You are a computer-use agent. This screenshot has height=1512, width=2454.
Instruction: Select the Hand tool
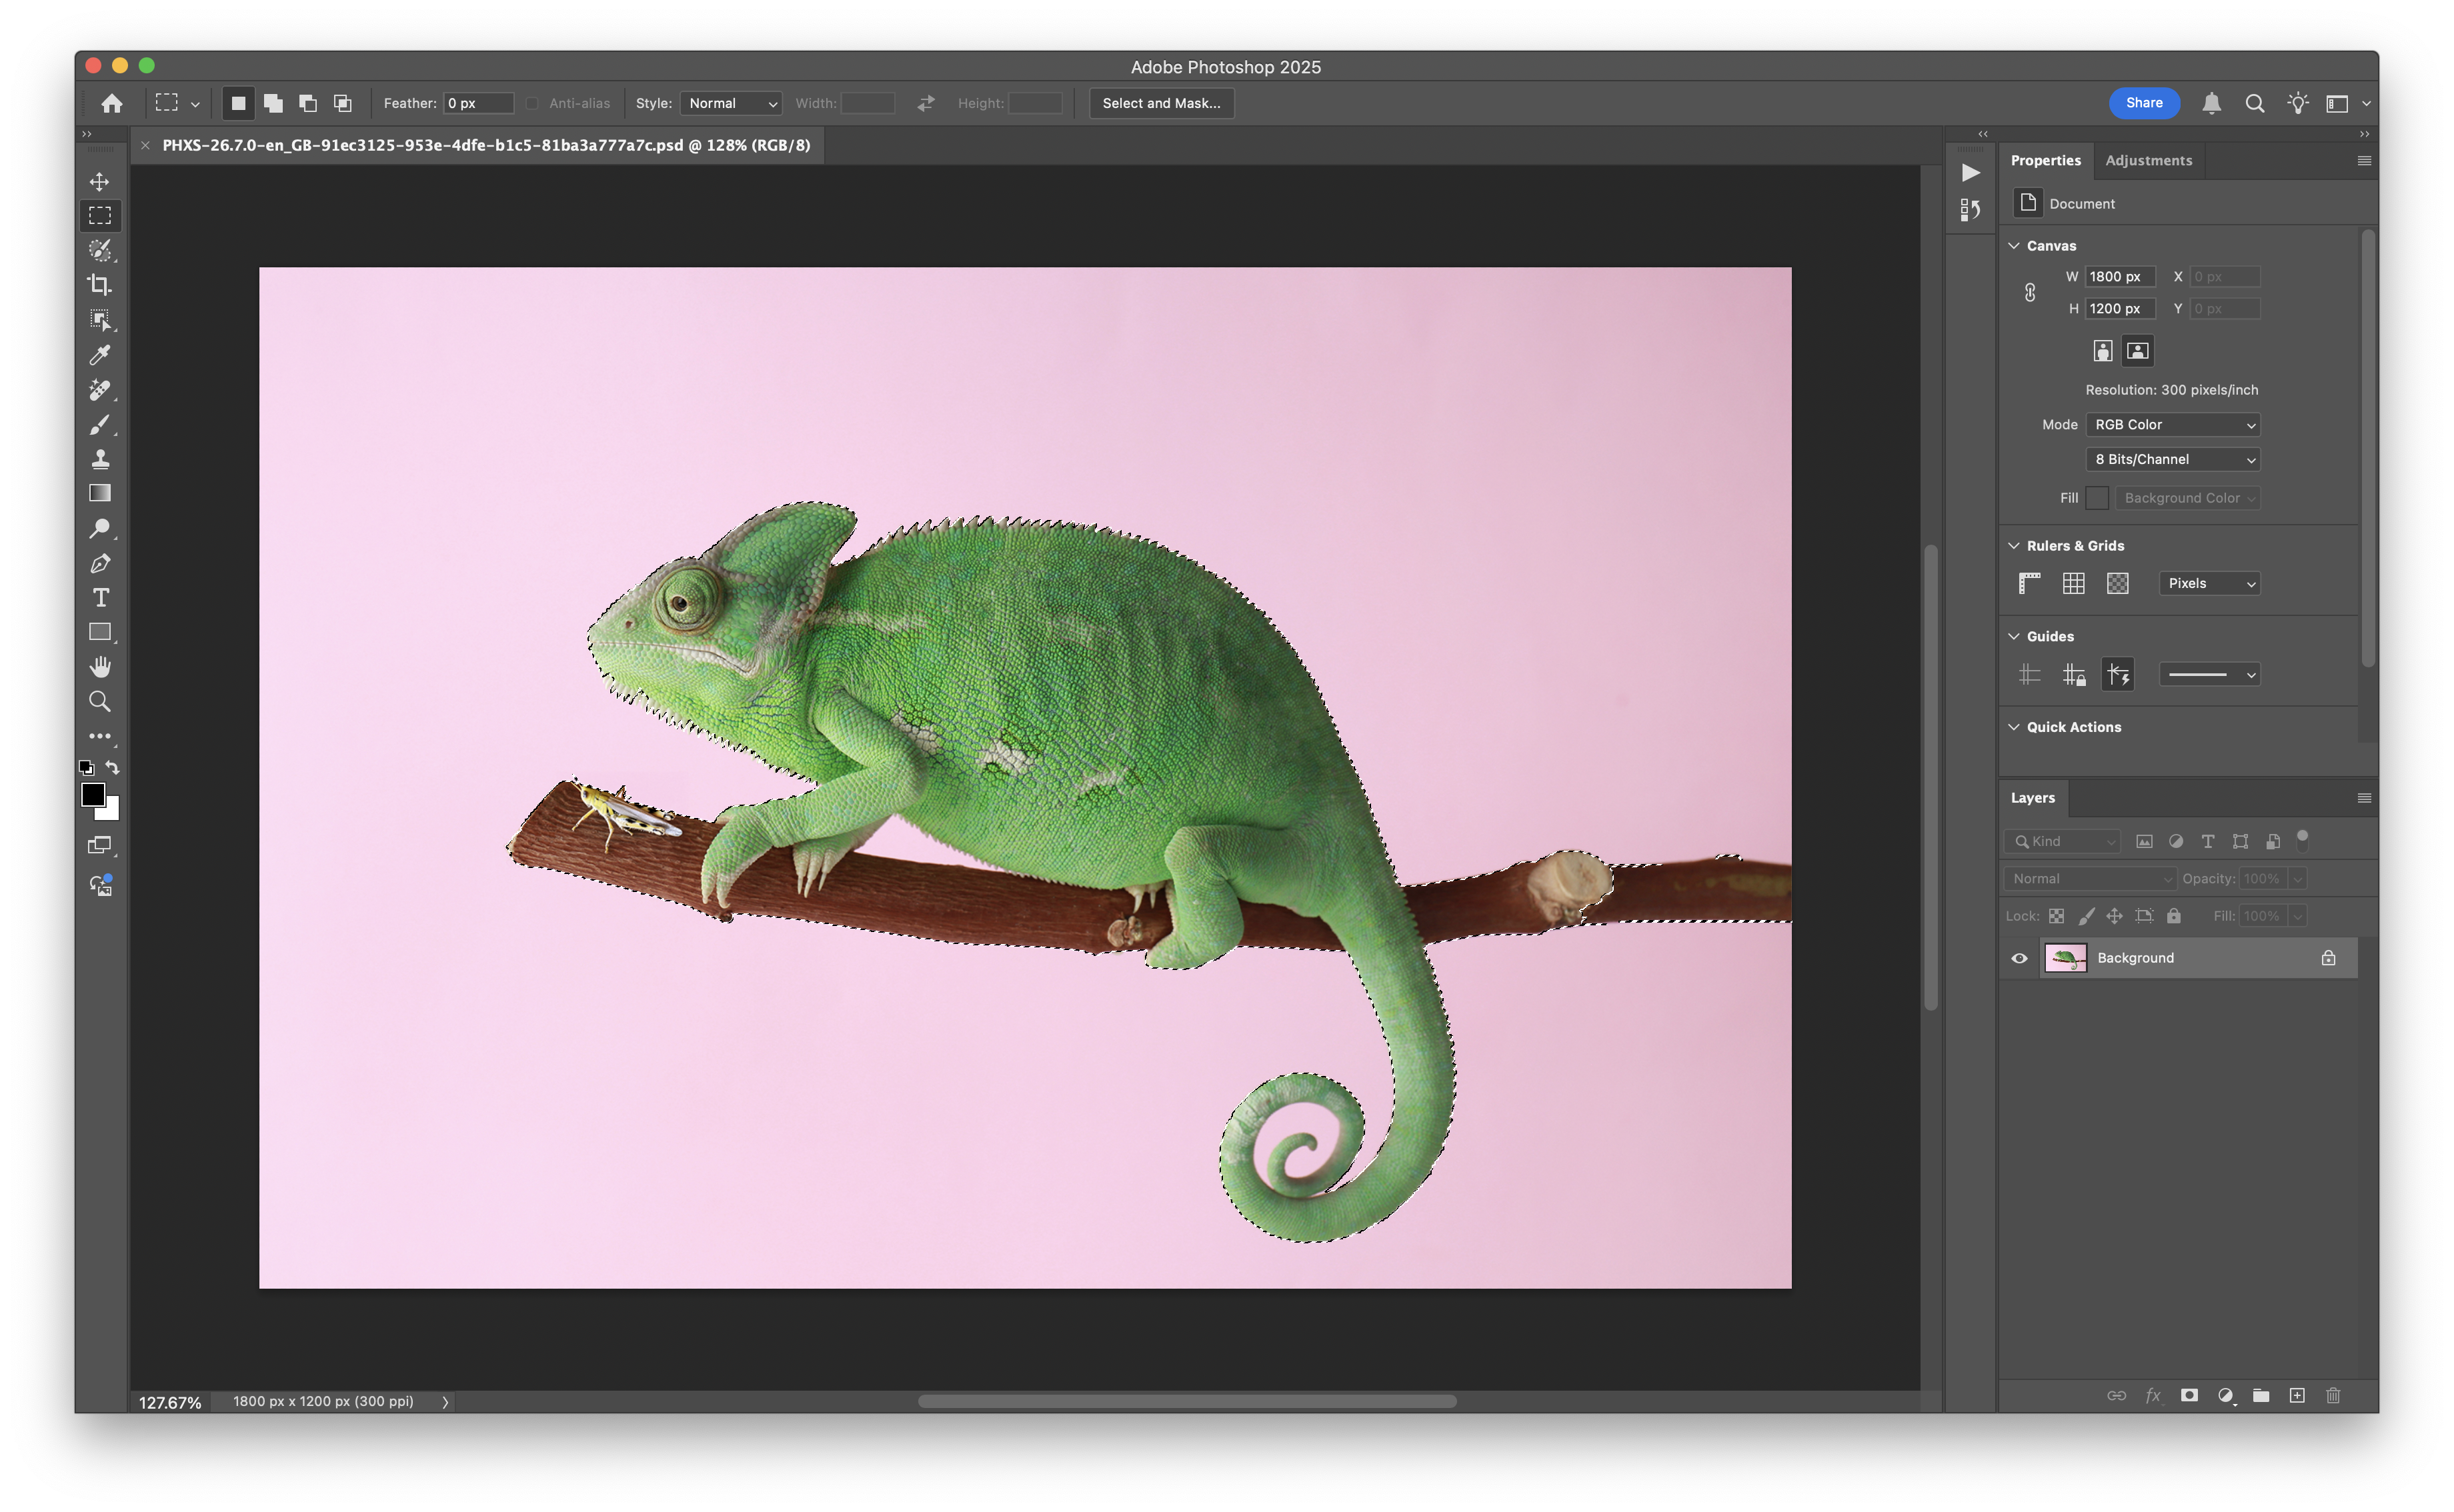(x=100, y=667)
